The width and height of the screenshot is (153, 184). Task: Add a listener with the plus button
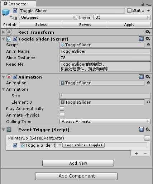[x=136, y=154]
